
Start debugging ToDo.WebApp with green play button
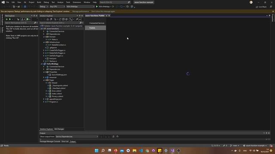click(x=97, y=6)
